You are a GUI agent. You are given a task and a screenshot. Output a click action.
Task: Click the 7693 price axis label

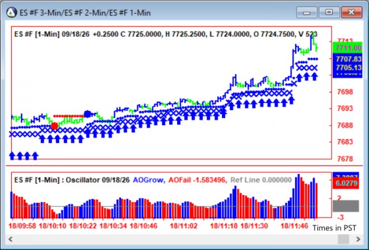[345, 108]
